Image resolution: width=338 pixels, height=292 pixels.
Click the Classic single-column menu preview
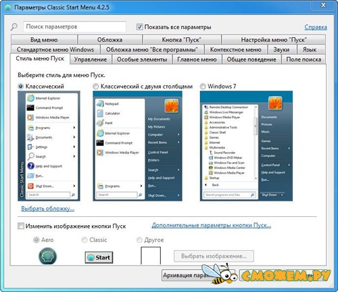tap(49, 146)
